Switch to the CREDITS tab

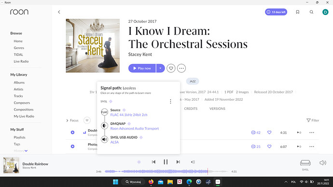click(191, 108)
